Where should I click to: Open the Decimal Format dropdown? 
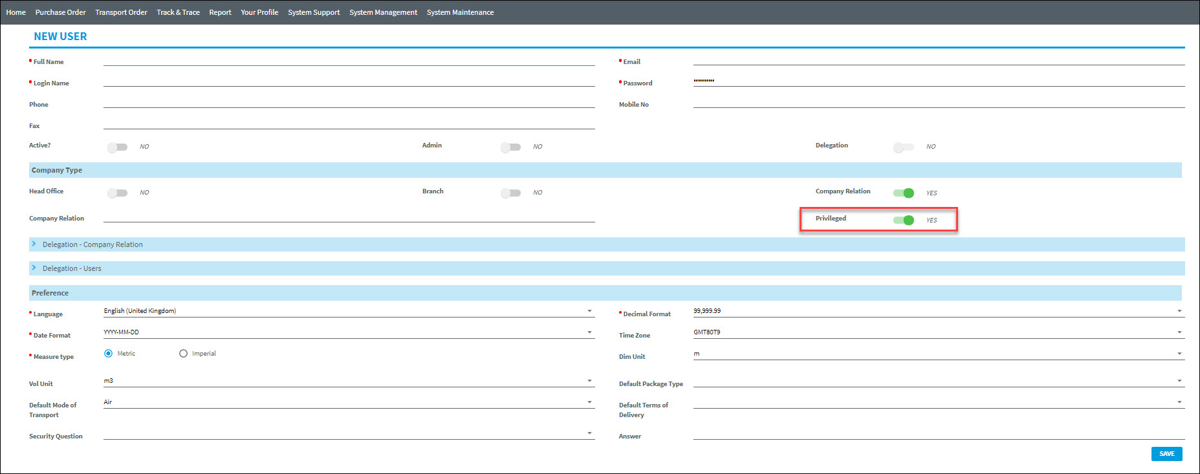point(939,311)
